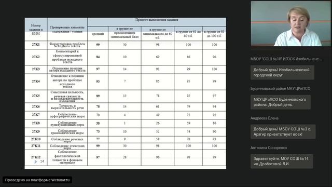Open the presenter webcam video thumbnail

coord(290,23)
